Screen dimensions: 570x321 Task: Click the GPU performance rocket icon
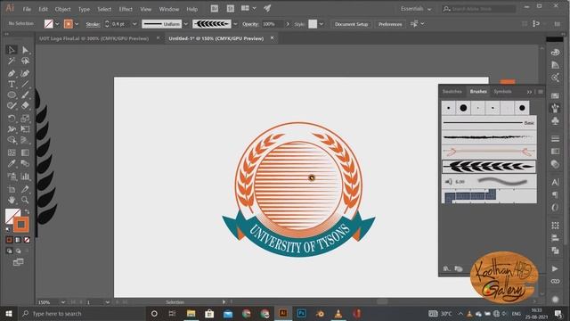click(x=267, y=8)
